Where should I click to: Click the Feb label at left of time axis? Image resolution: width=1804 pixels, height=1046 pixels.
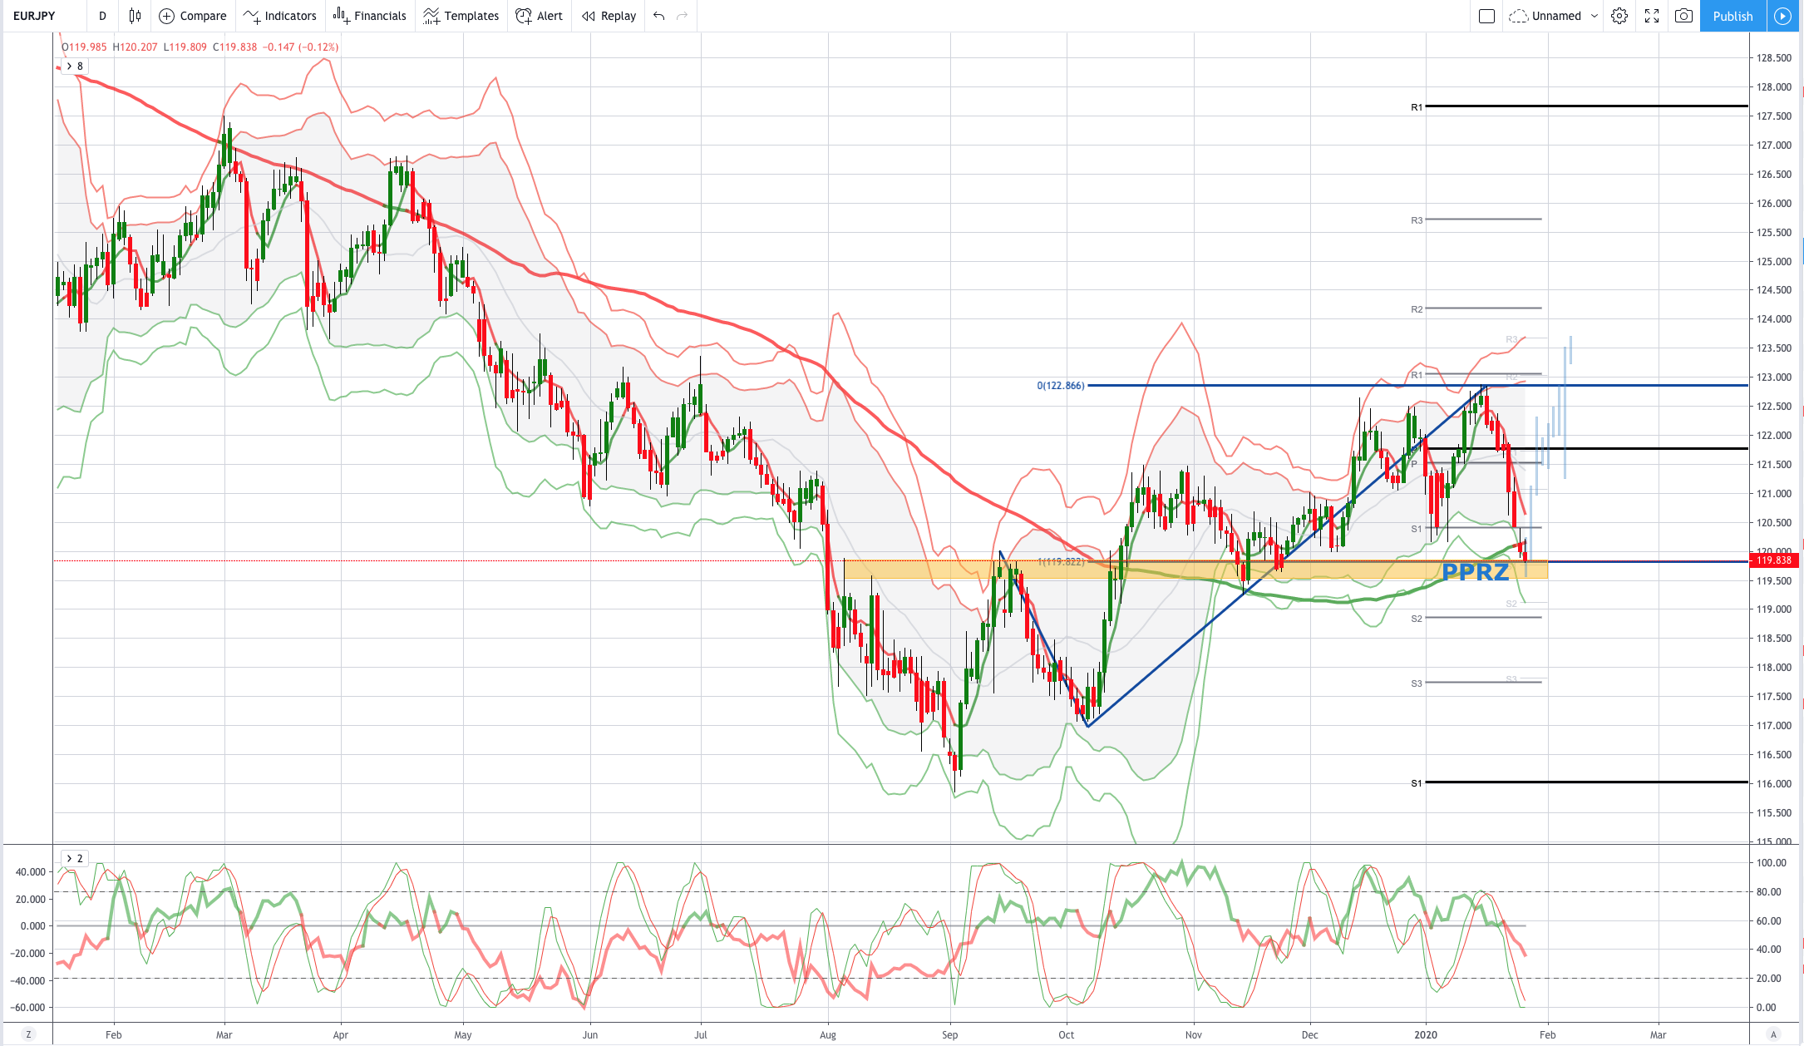[x=114, y=1035]
